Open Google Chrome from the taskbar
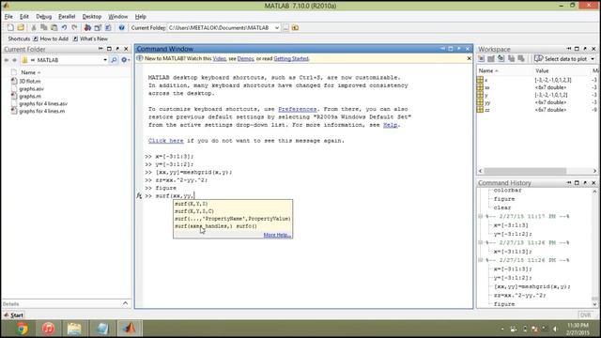601x338 pixels. click(x=22, y=329)
